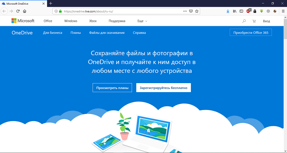287x153 pixels.
Task: Click the Microsoft logo
Action: pyautogui.click(x=23, y=21)
